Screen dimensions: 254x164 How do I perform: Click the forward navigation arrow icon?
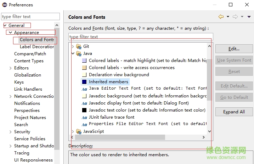point(235,17)
